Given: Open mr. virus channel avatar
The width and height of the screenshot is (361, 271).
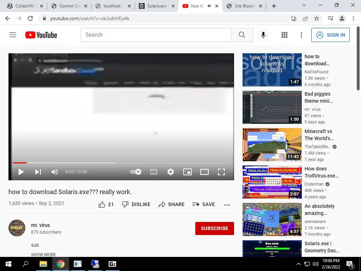Looking at the screenshot, I should coord(17,228).
